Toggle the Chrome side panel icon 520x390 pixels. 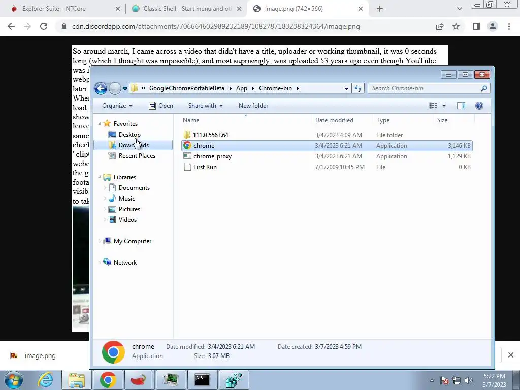pyautogui.click(x=476, y=26)
